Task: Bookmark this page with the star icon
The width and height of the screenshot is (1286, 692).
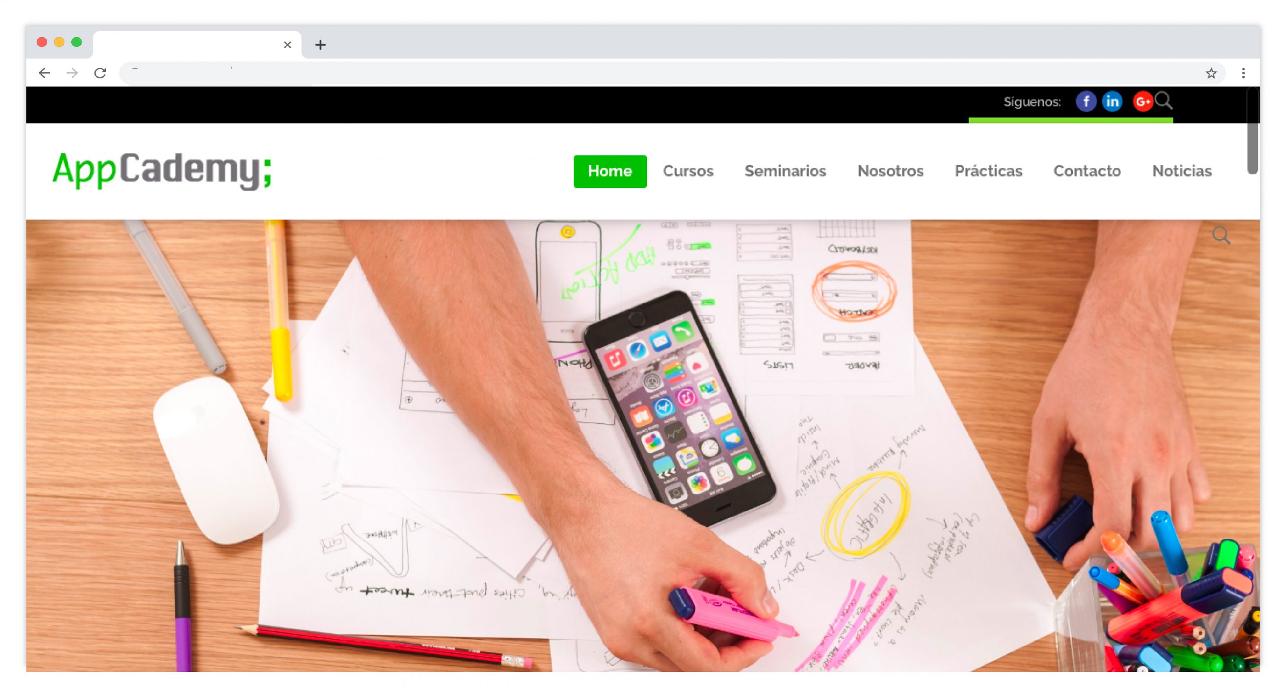Action: pos(1211,73)
